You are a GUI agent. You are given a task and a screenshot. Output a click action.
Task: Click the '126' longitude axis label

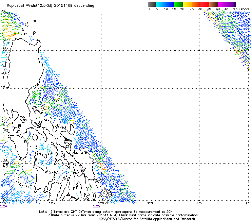(x=101, y=203)
